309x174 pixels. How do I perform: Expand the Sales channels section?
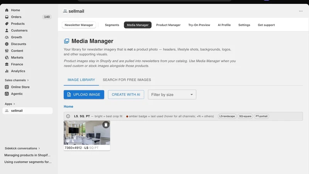[x=17, y=80]
